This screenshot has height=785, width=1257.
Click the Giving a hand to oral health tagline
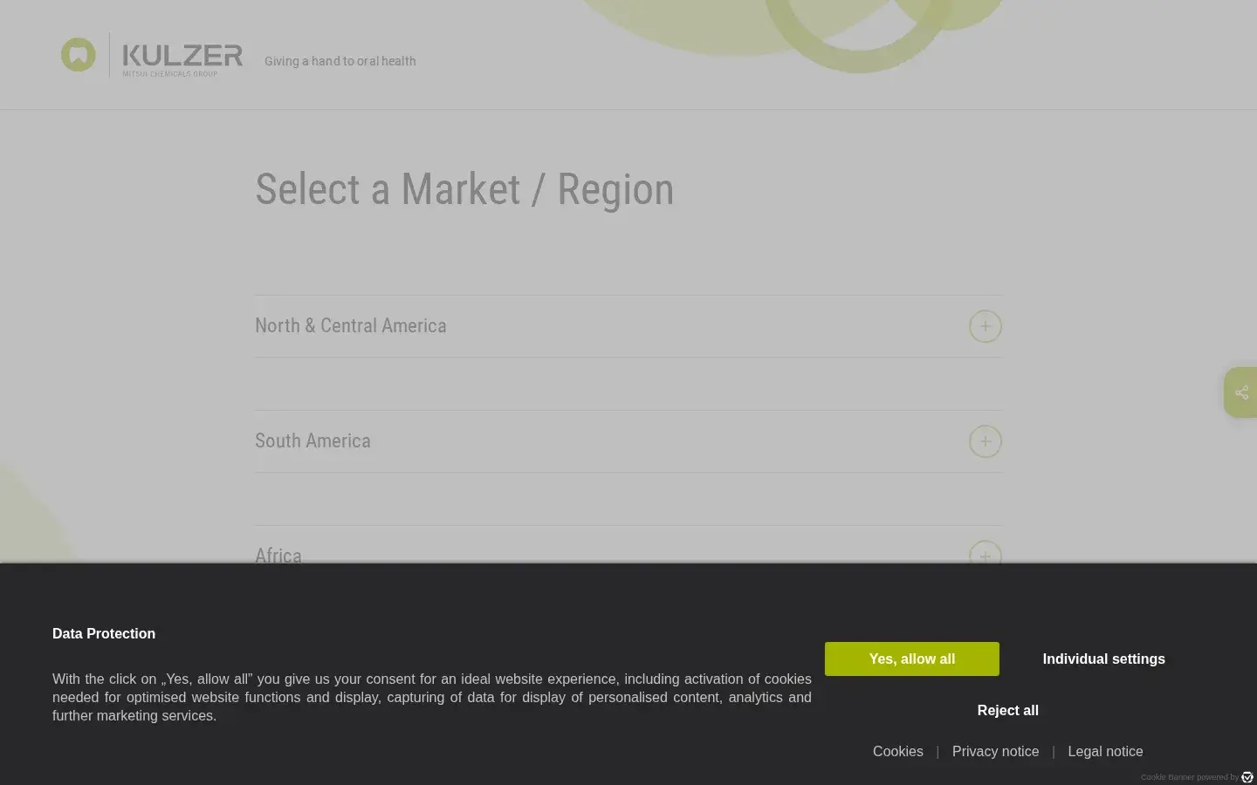[x=340, y=61]
